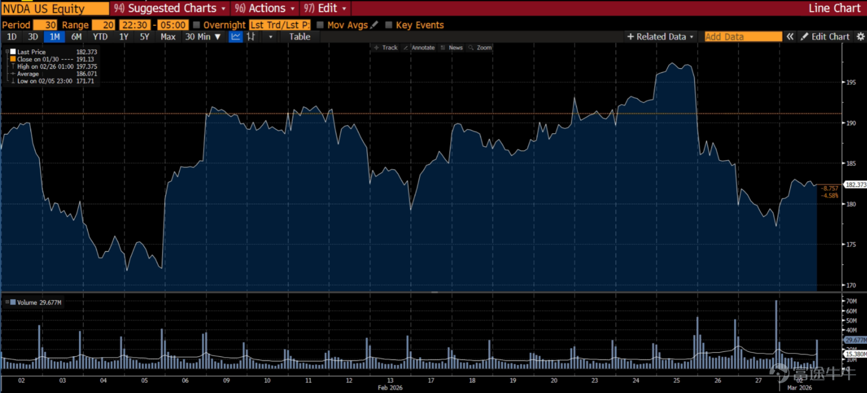The image size is (867, 393).
Task: Enable the Key Events checkbox
Action: pos(389,25)
